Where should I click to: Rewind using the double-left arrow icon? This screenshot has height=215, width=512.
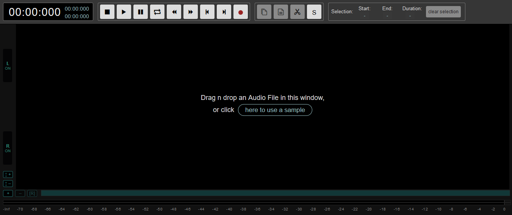174,12
